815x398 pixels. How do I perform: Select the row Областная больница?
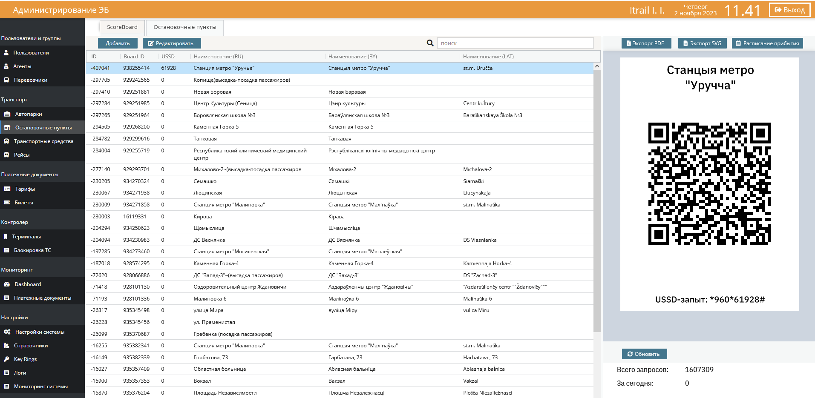click(x=340, y=369)
